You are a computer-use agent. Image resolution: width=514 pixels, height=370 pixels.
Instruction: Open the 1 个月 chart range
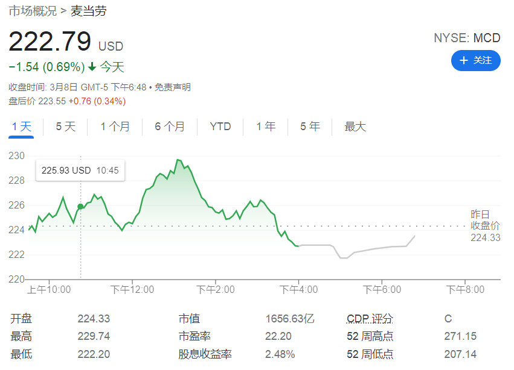(115, 127)
